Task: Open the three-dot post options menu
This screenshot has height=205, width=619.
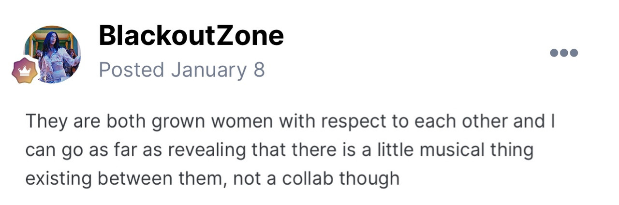Action: click(x=564, y=53)
